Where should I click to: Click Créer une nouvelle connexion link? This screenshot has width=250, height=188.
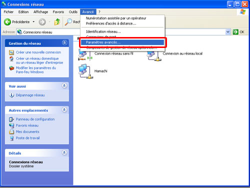38,52
